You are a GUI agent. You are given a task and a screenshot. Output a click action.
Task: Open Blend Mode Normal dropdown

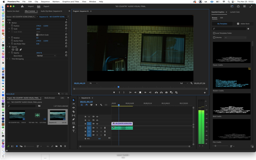coord(46,56)
